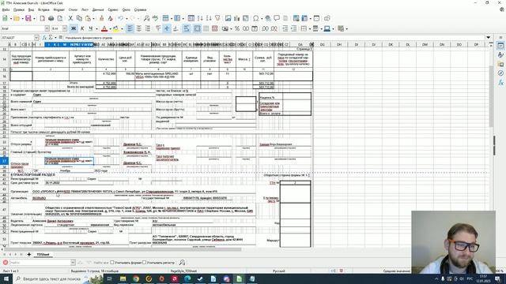Open the Файл menu
The width and height of the screenshot is (506, 284).
click(x=6, y=9)
